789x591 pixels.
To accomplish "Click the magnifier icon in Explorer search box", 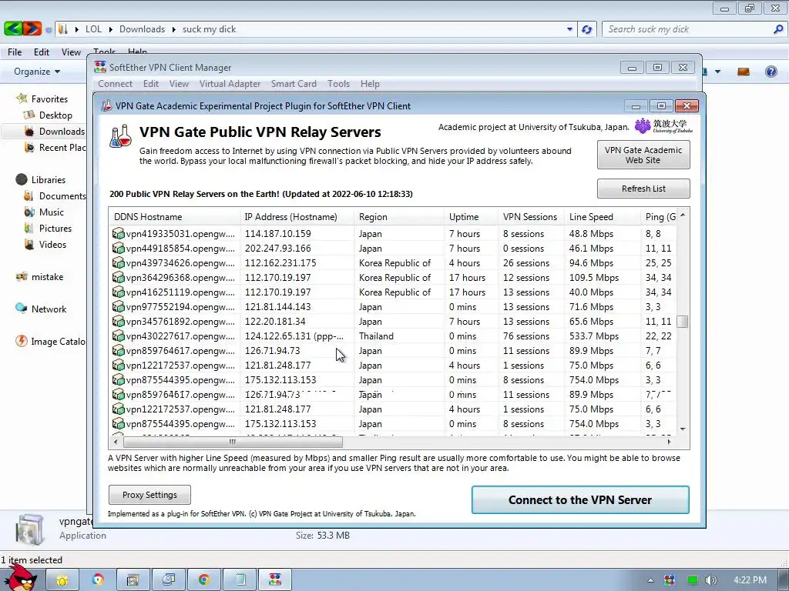I will click(778, 29).
